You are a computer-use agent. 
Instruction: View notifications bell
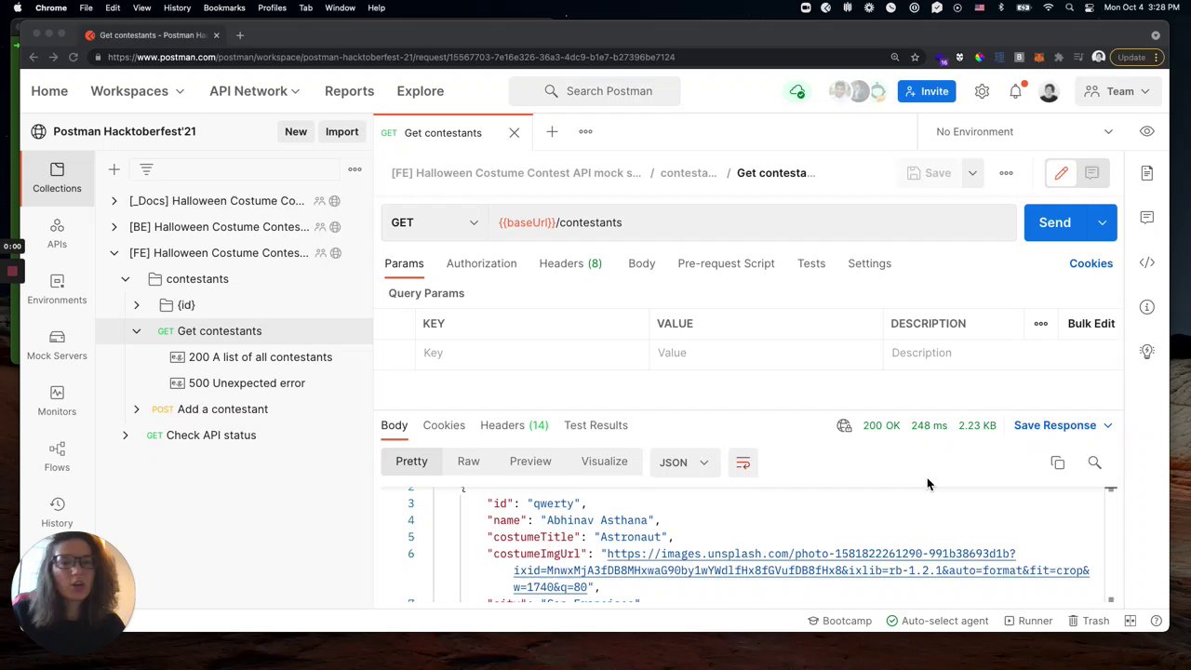point(1016,91)
